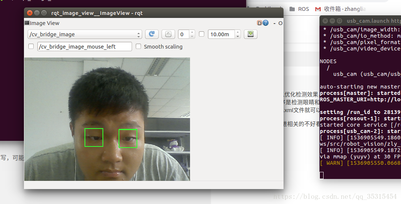The width and height of the screenshot is (401, 204).
Task: Click the dash button in Image View header
Action: click(275, 23)
